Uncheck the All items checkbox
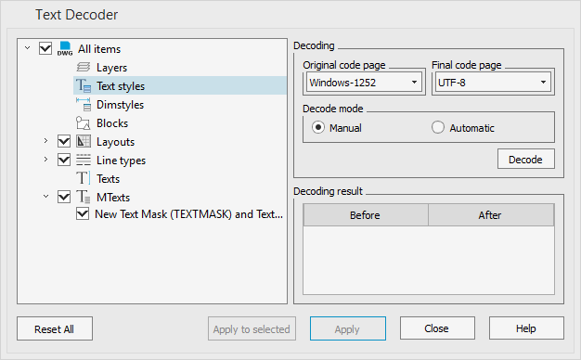581x360 pixels. [45, 48]
